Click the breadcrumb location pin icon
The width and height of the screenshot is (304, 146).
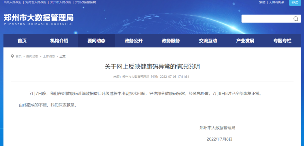[x=12, y=56]
